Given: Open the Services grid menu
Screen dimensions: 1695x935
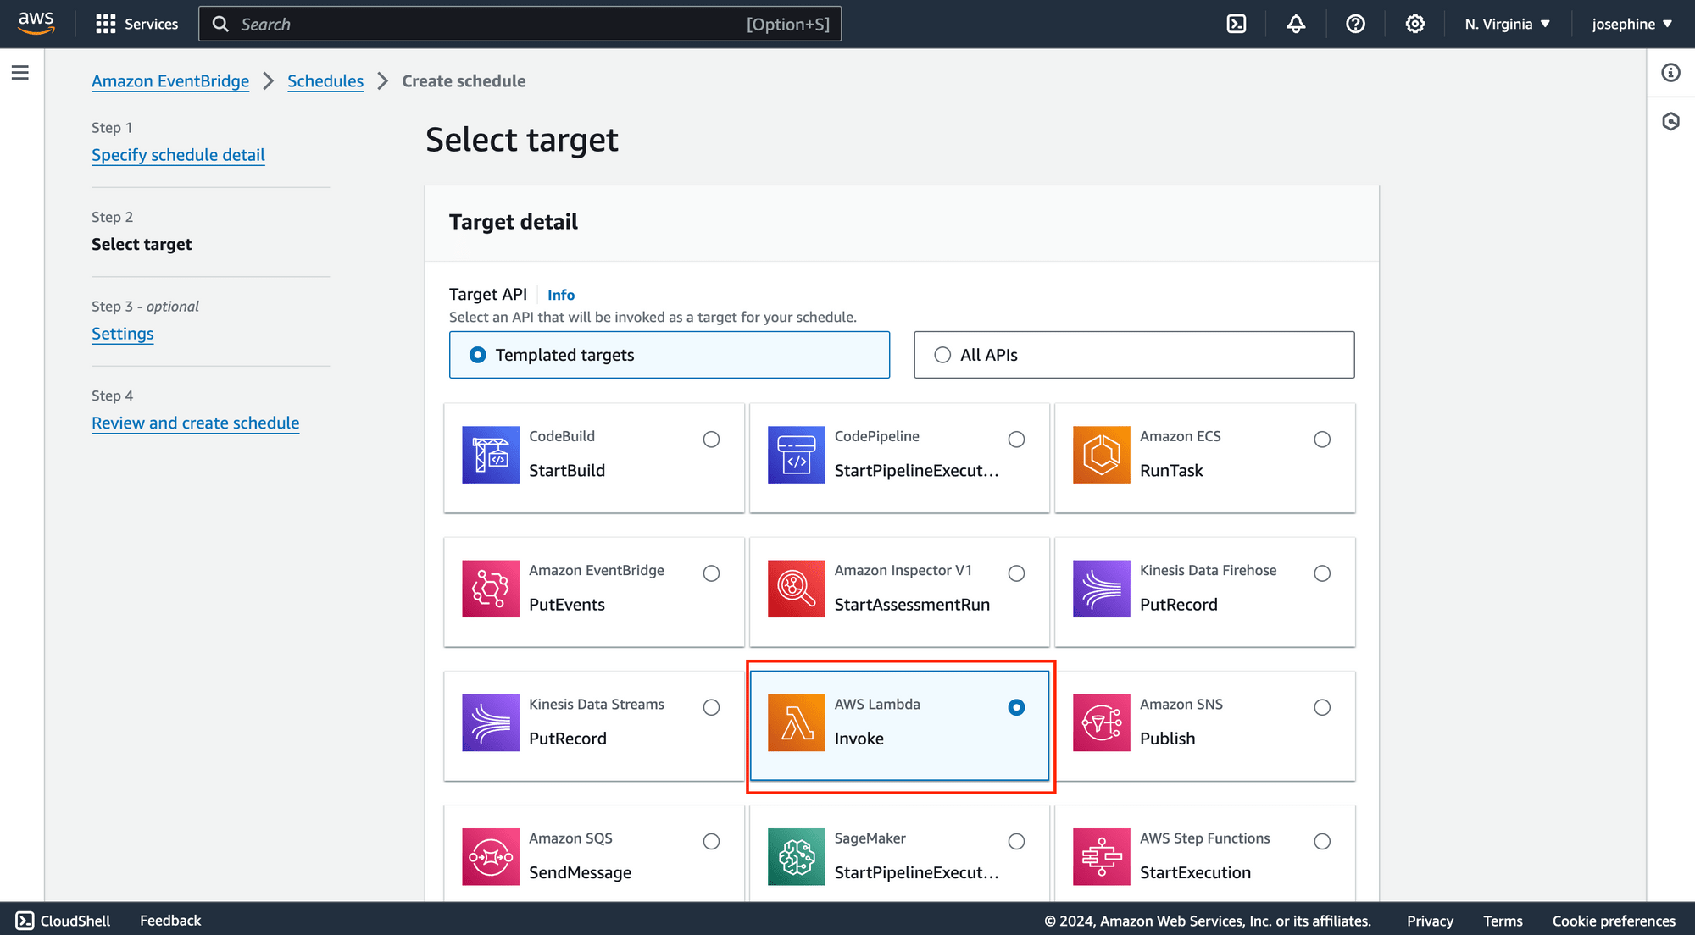Looking at the screenshot, I should [106, 24].
